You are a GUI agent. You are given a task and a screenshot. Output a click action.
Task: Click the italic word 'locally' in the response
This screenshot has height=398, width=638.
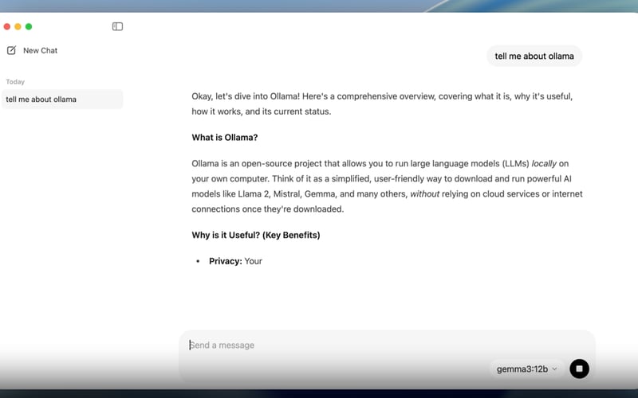pos(544,164)
